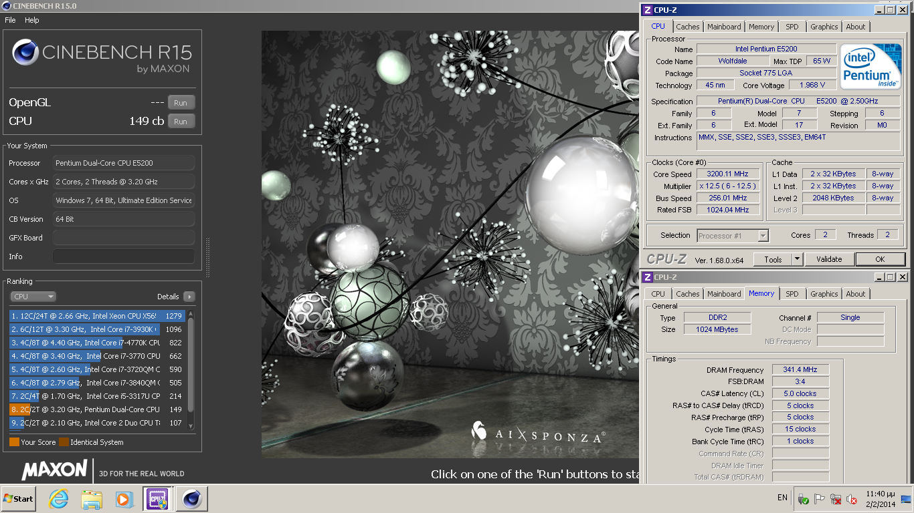
Task: Open the CPU ranking type dropdown
Action: click(33, 297)
